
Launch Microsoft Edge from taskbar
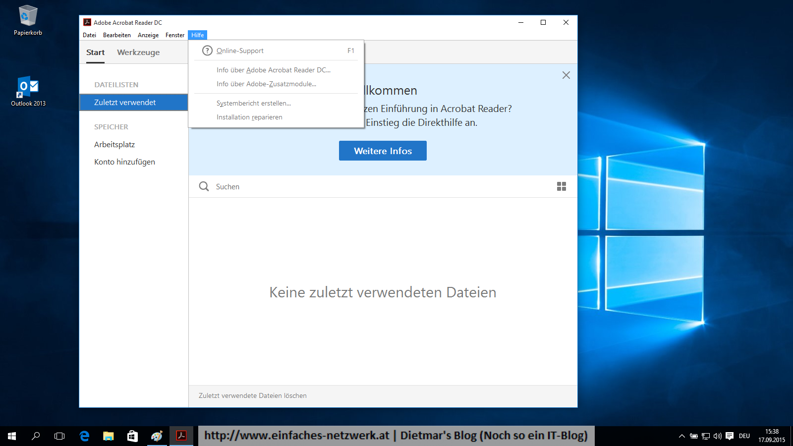[x=84, y=436]
